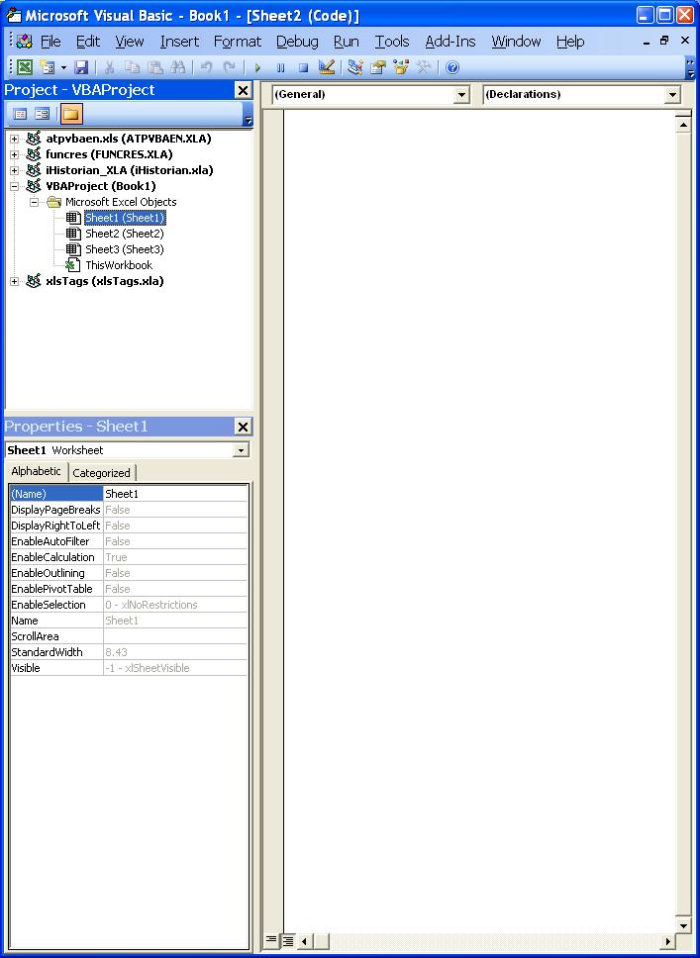Open the Sheet1 Worksheet properties dropdown

241,451
